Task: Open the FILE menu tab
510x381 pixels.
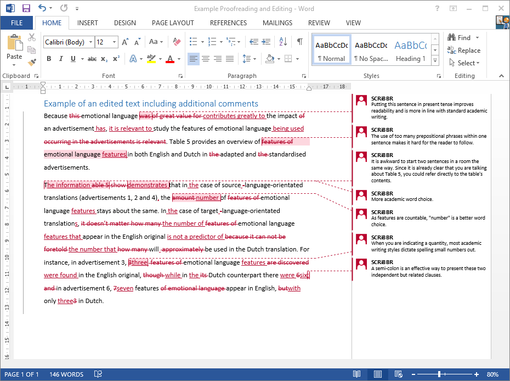Action: (x=16, y=23)
